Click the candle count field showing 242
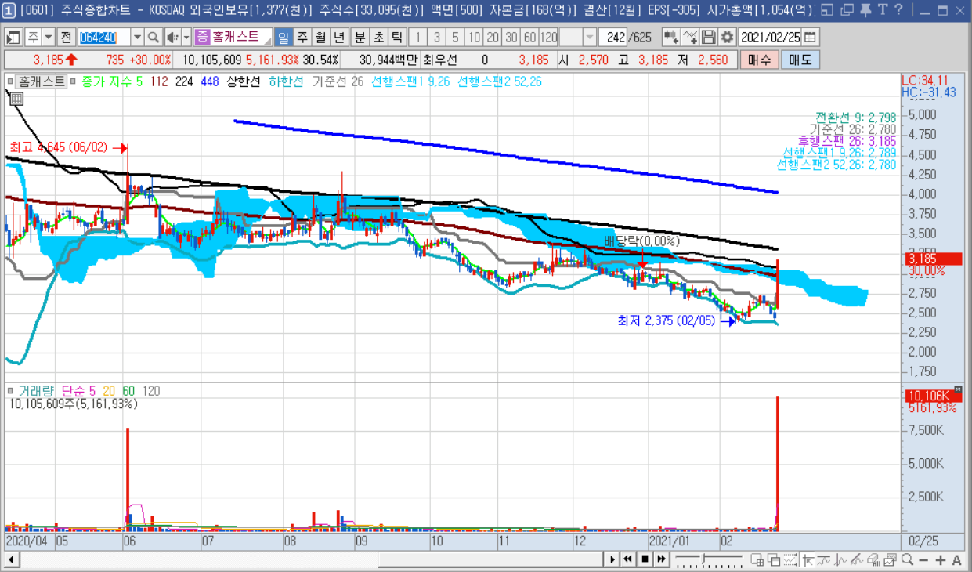Viewport: 972px width, 572px height. click(612, 38)
